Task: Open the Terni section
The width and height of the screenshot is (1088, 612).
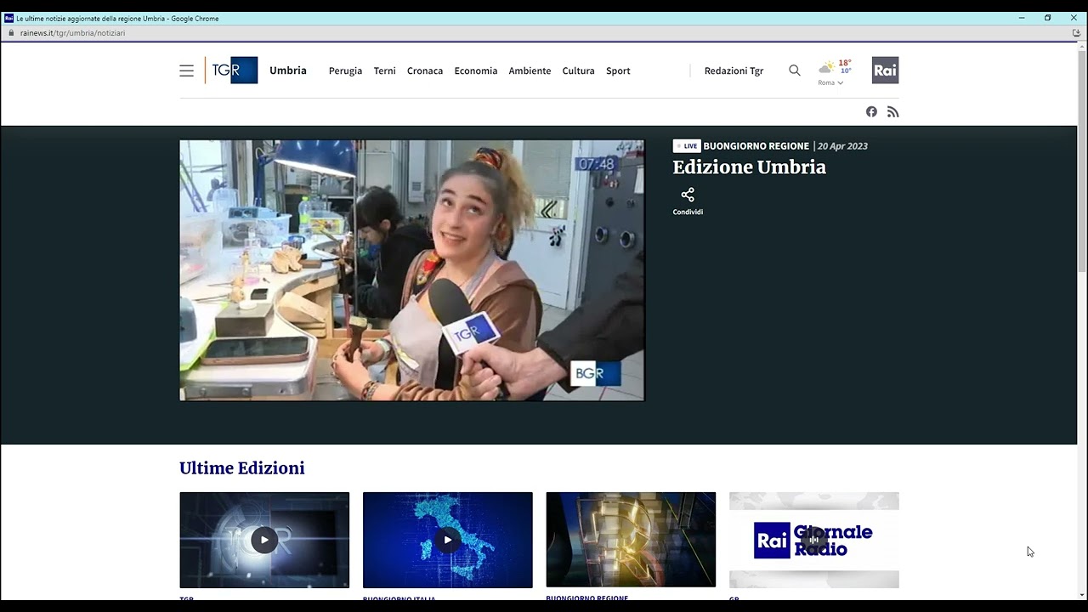Action: pos(385,71)
